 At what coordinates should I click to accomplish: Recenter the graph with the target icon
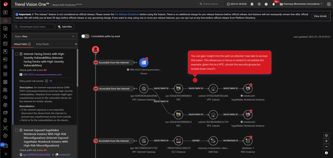click(x=326, y=136)
